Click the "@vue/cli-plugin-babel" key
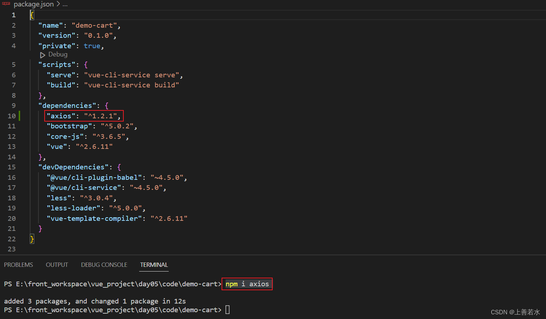This screenshot has width=546, height=319. 94,178
